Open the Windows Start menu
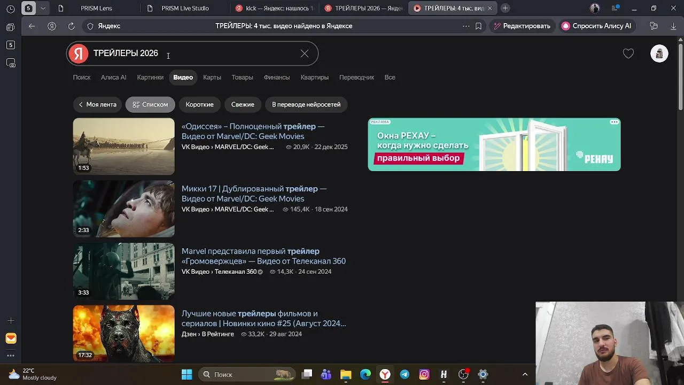 pyautogui.click(x=186, y=374)
